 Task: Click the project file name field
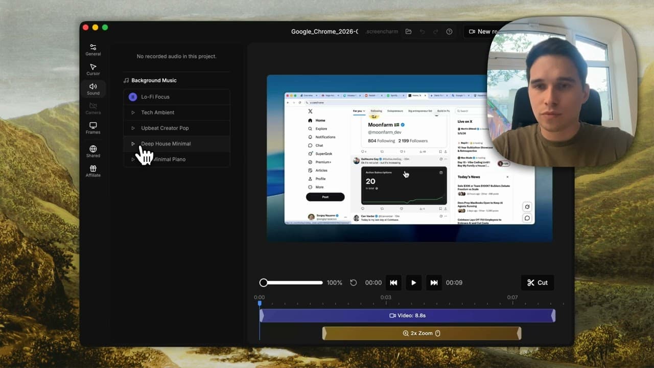324,32
